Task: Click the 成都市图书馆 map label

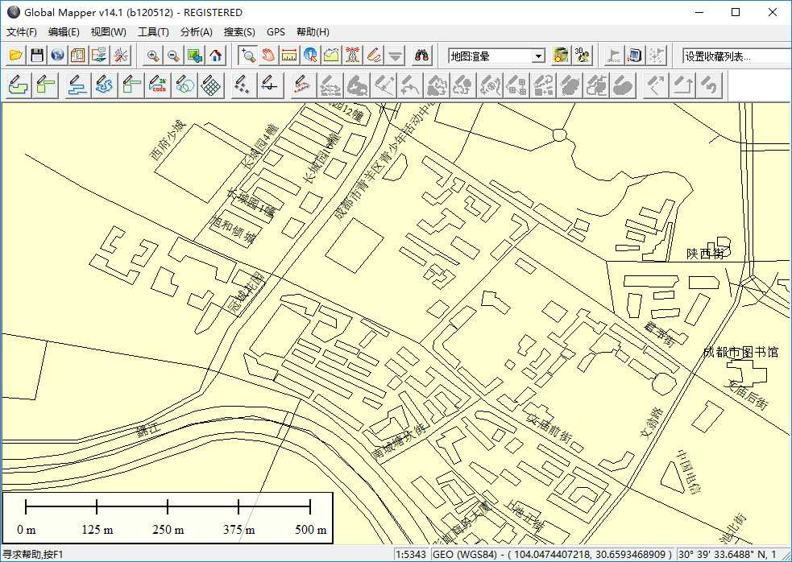Action: (741, 352)
